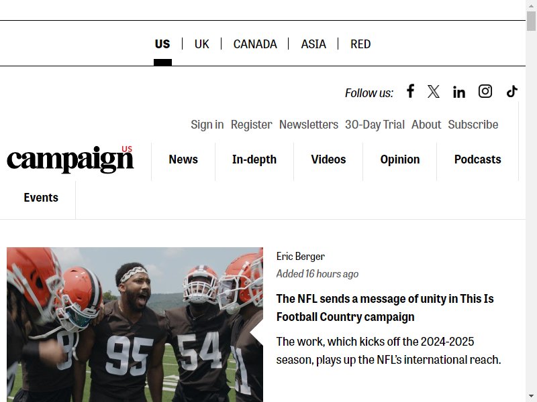This screenshot has width=537, height=402.
Task: Open the Newsletters link
Action: click(309, 125)
